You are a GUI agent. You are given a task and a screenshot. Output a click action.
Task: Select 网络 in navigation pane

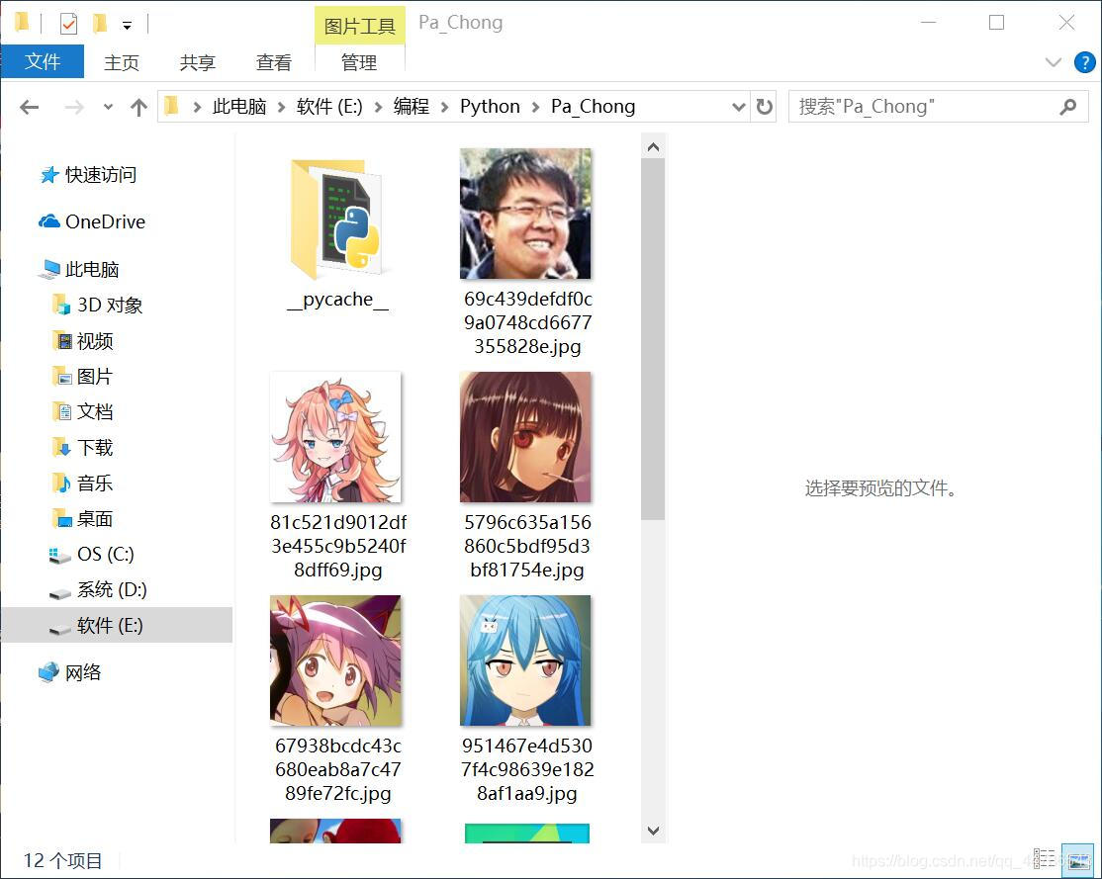[x=69, y=672]
